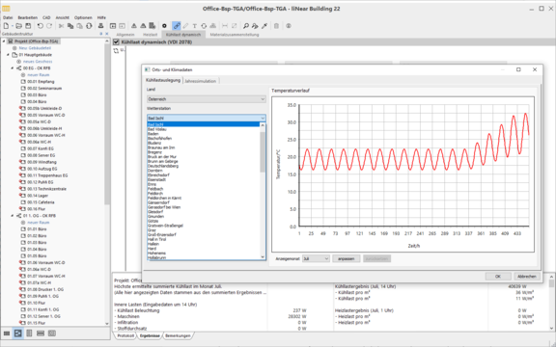Switch to the Heizlast tab

(x=150, y=35)
